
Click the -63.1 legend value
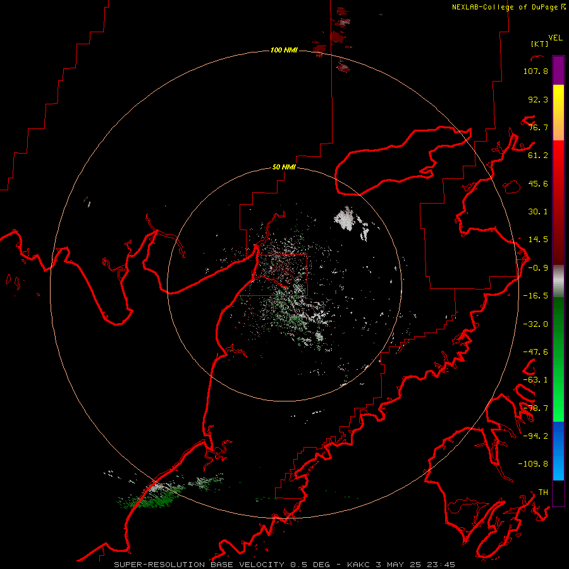coord(535,380)
